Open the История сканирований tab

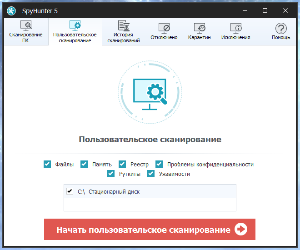[123, 32]
